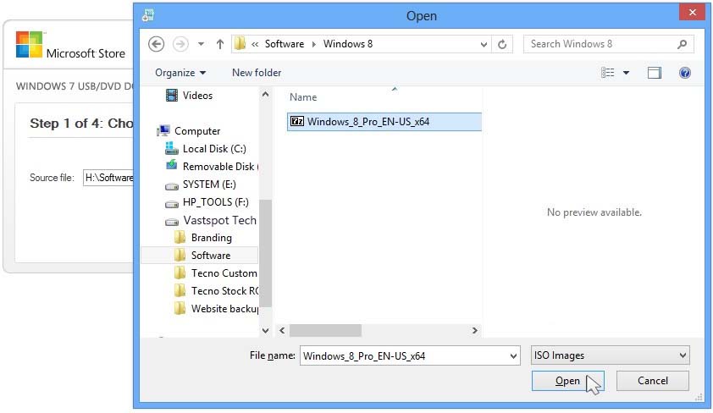Open the HP_TOOLS (F:) drive
713x413 pixels.
coord(216,201)
